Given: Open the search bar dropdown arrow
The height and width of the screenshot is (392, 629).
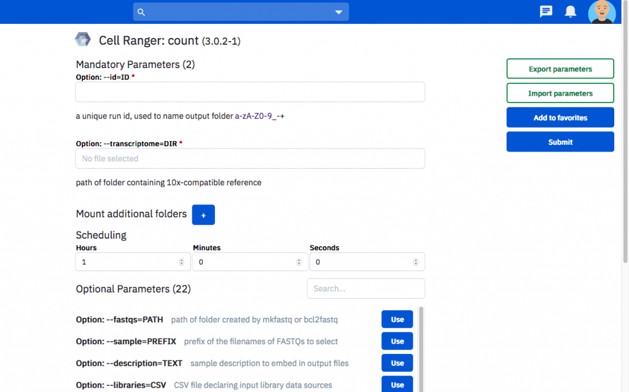Looking at the screenshot, I should click(338, 12).
